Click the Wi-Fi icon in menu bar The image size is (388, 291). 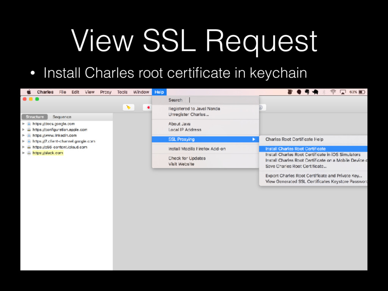(x=333, y=92)
